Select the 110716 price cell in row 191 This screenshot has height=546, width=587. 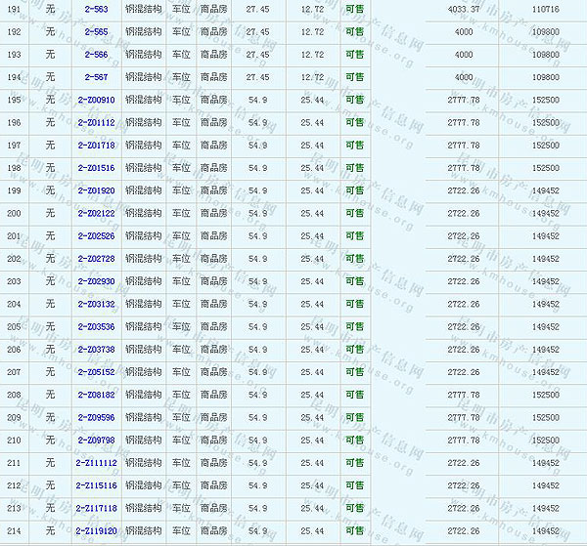(546, 9)
